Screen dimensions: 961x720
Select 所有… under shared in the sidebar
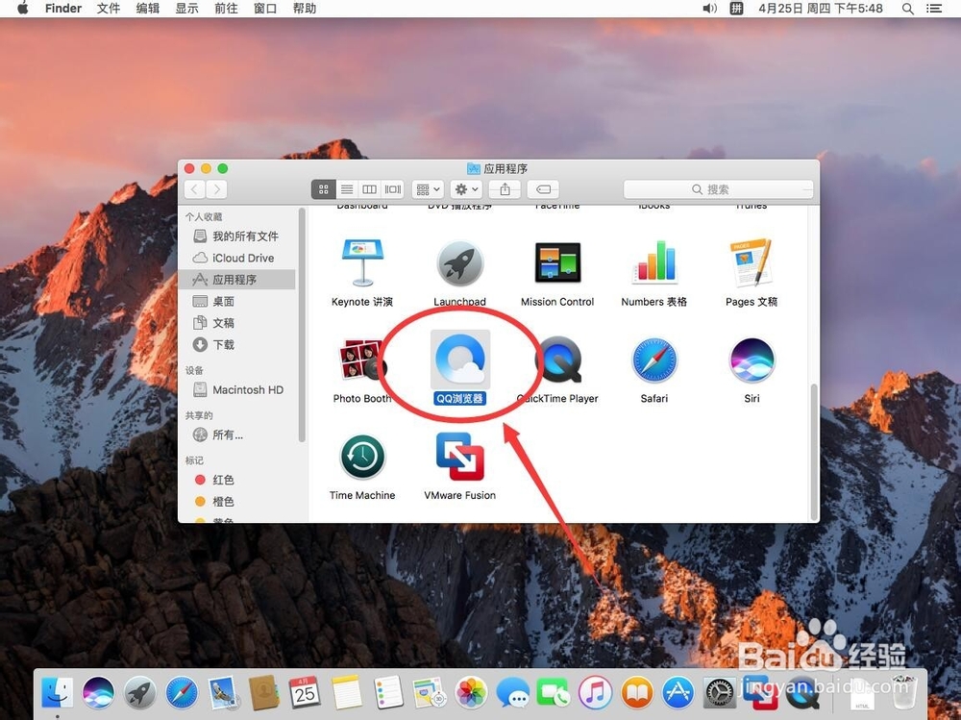(237, 434)
